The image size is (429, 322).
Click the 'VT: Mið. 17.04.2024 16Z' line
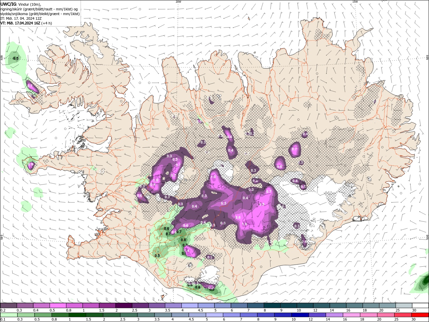point(20,23)
